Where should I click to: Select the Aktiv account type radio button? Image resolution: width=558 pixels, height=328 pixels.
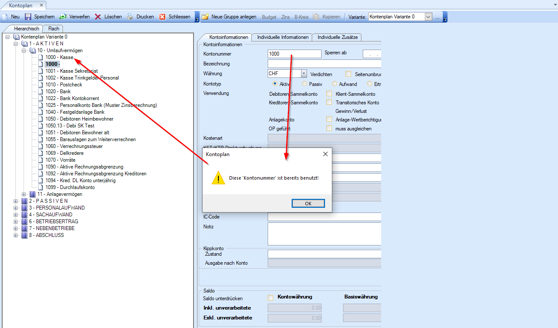(275, 84)
